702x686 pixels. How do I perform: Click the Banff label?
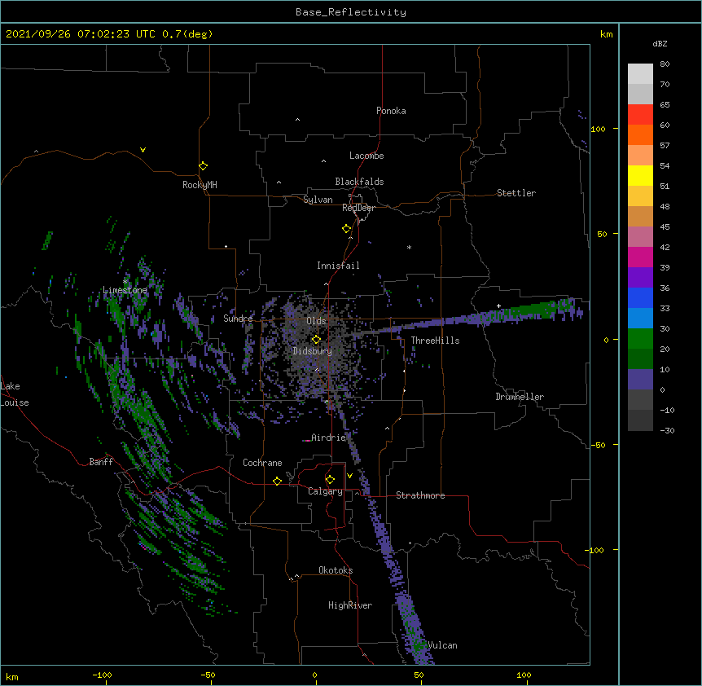[101, 462]
